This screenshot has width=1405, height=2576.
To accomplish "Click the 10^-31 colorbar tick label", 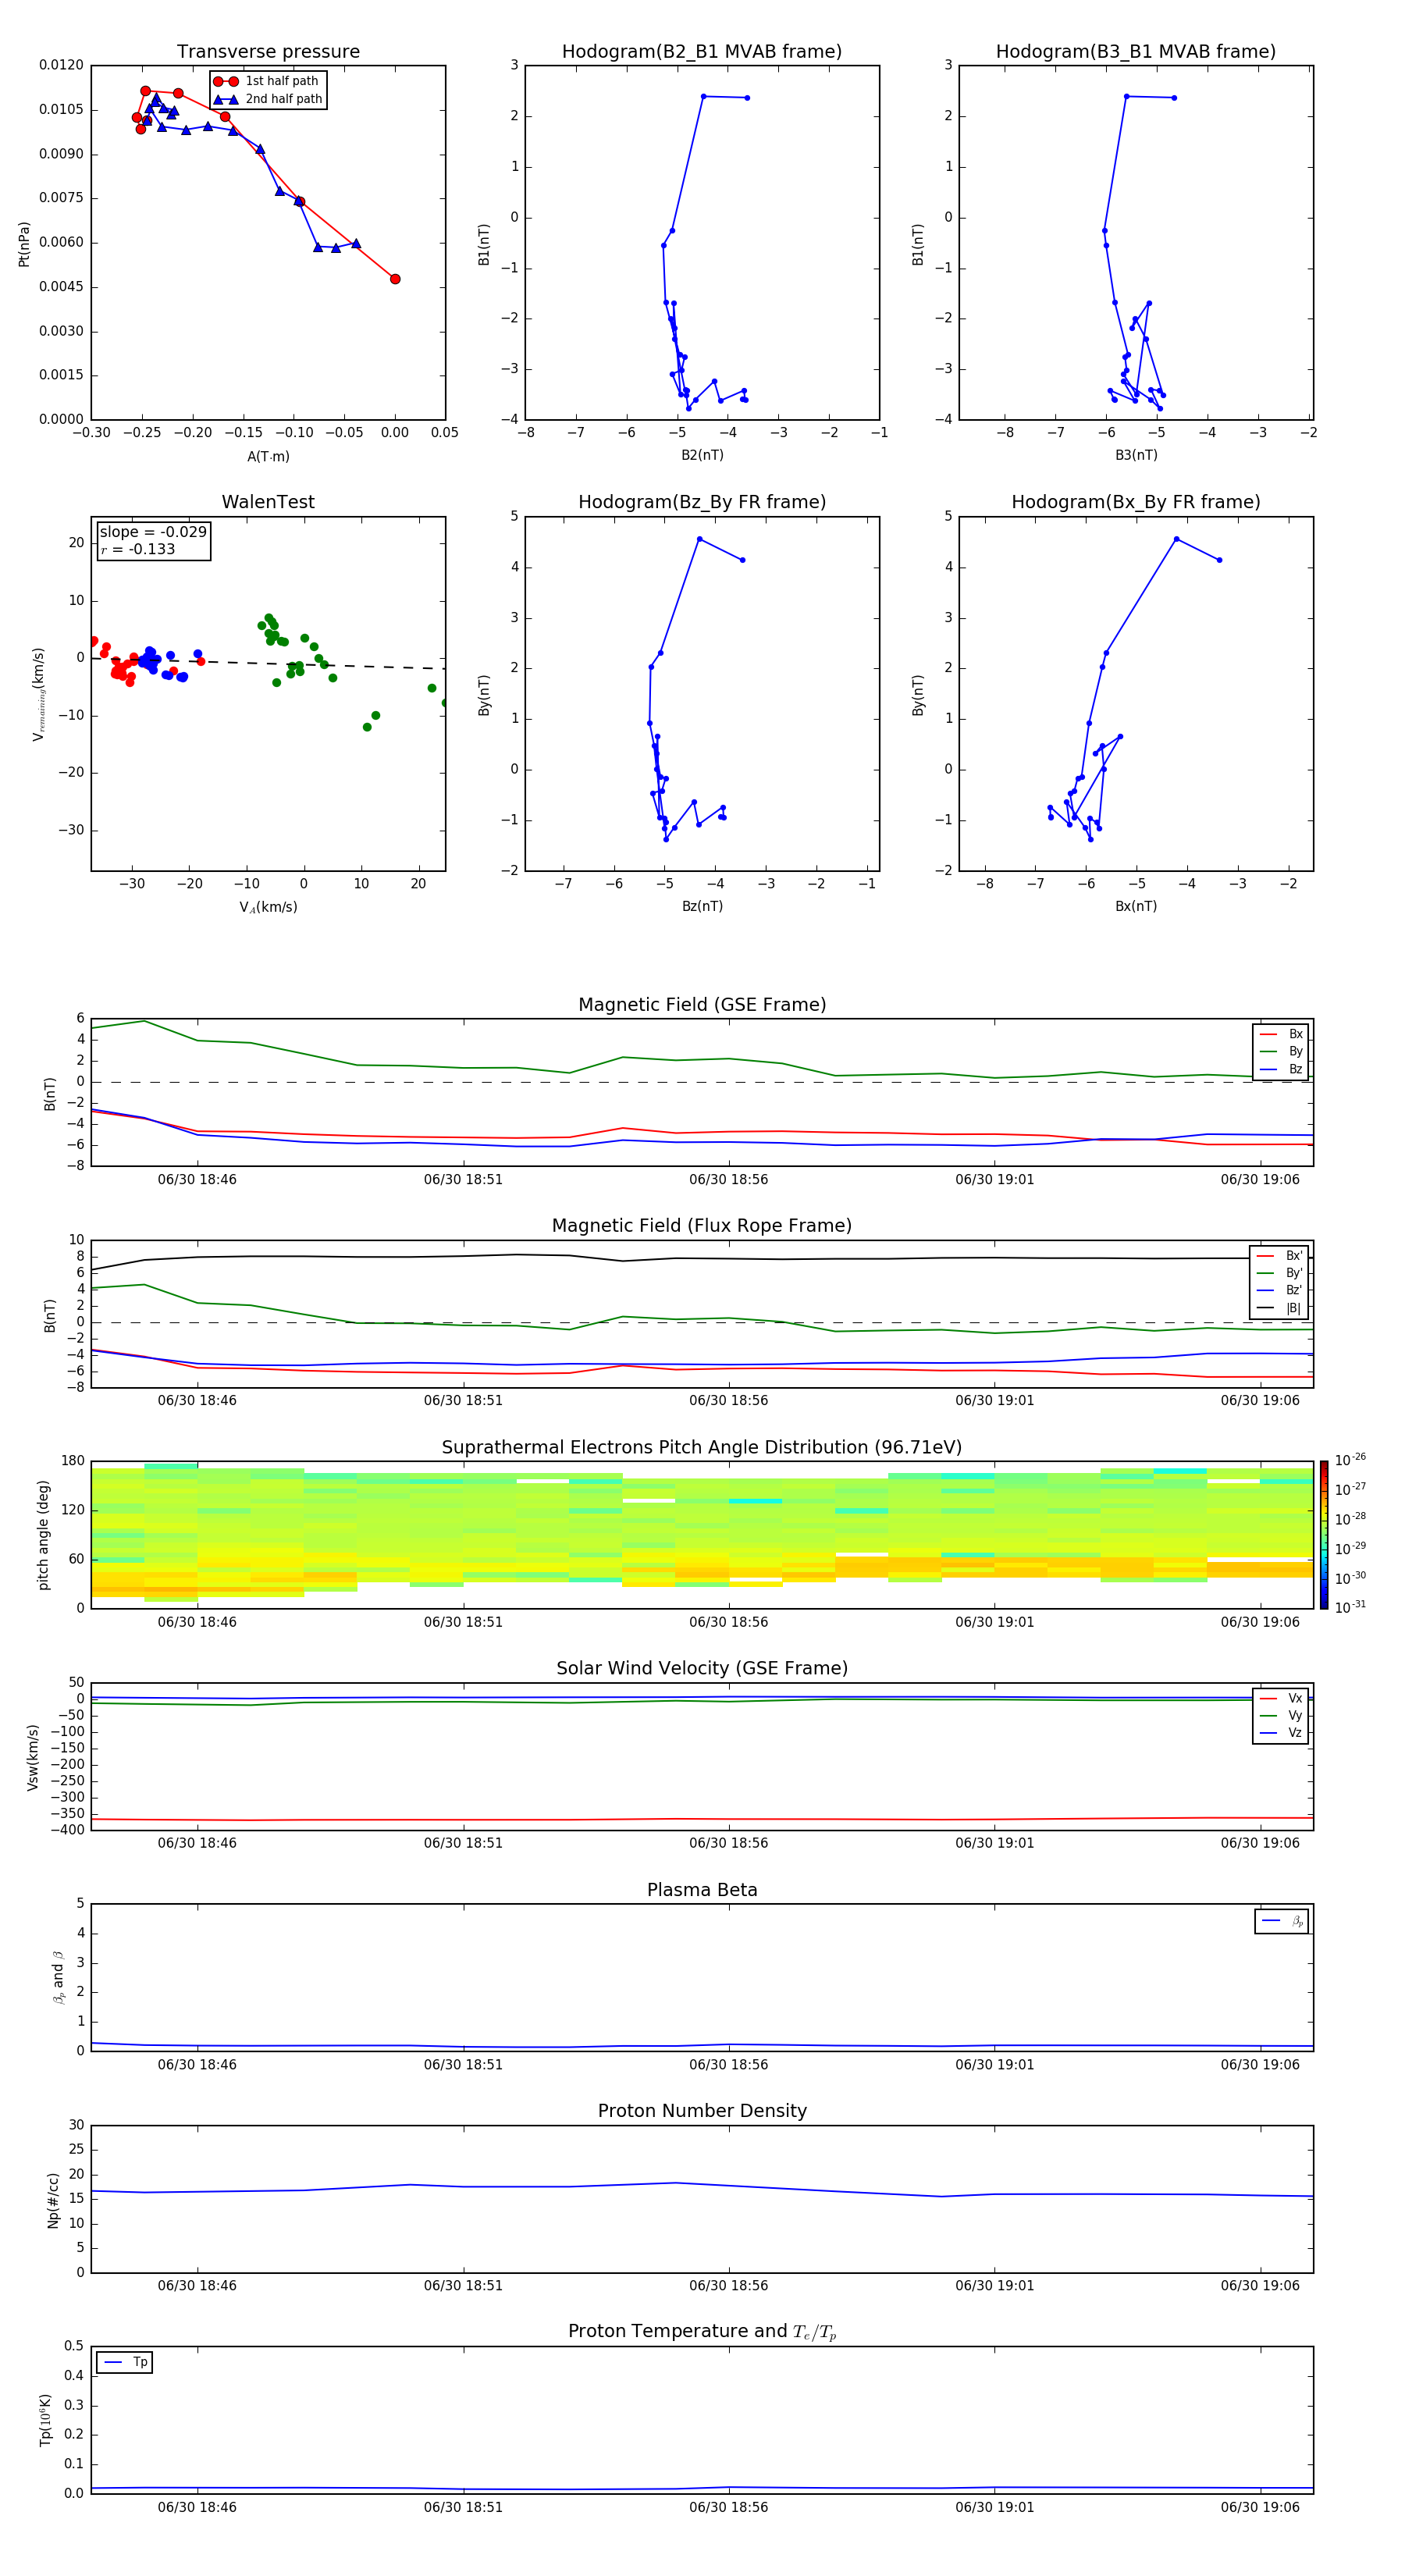I will pyautogui.click(x=1350, y=1607).
